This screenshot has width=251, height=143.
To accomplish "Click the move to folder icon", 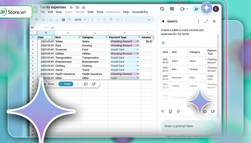I will [x=77, y=7].
